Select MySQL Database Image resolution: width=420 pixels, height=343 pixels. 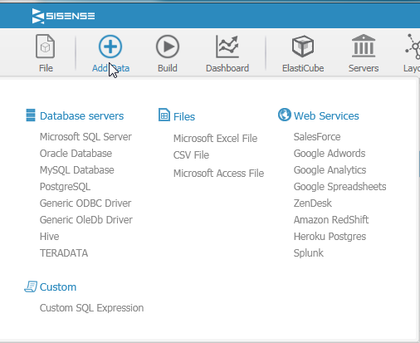point(77,170)
